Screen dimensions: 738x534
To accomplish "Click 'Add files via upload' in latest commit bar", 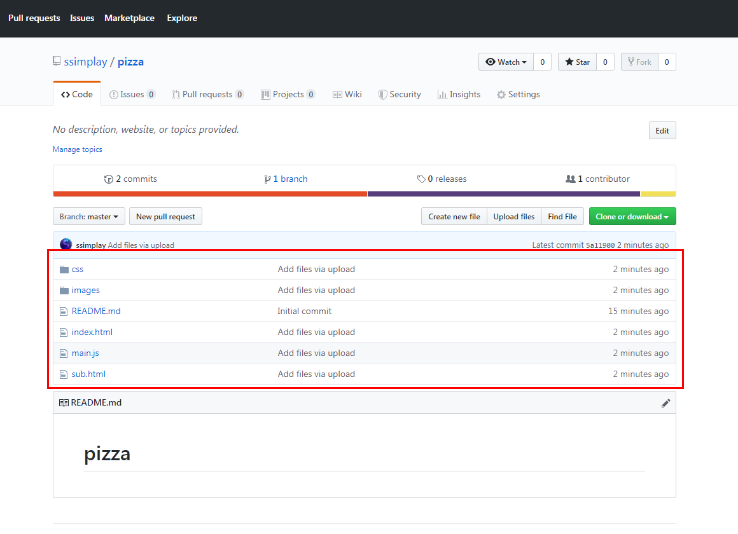I will coord(141,245).
